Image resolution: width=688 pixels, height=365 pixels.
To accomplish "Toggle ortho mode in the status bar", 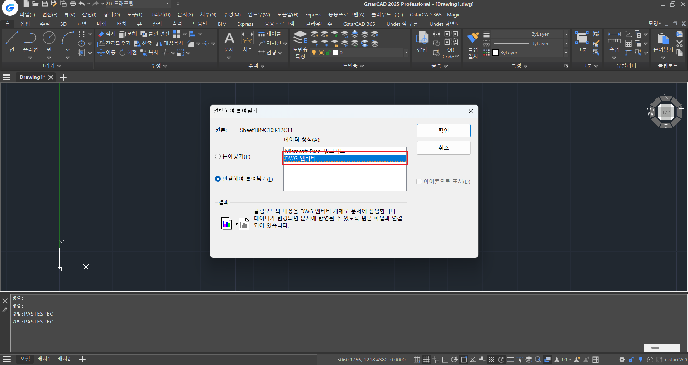I will pyautogui.click(x=445, y=360).
